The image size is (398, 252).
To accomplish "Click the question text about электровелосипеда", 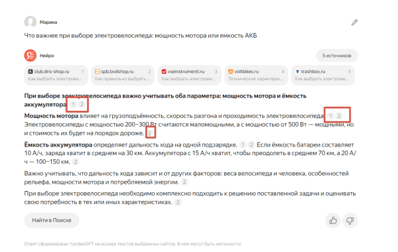I will click(x=141, y=36).
